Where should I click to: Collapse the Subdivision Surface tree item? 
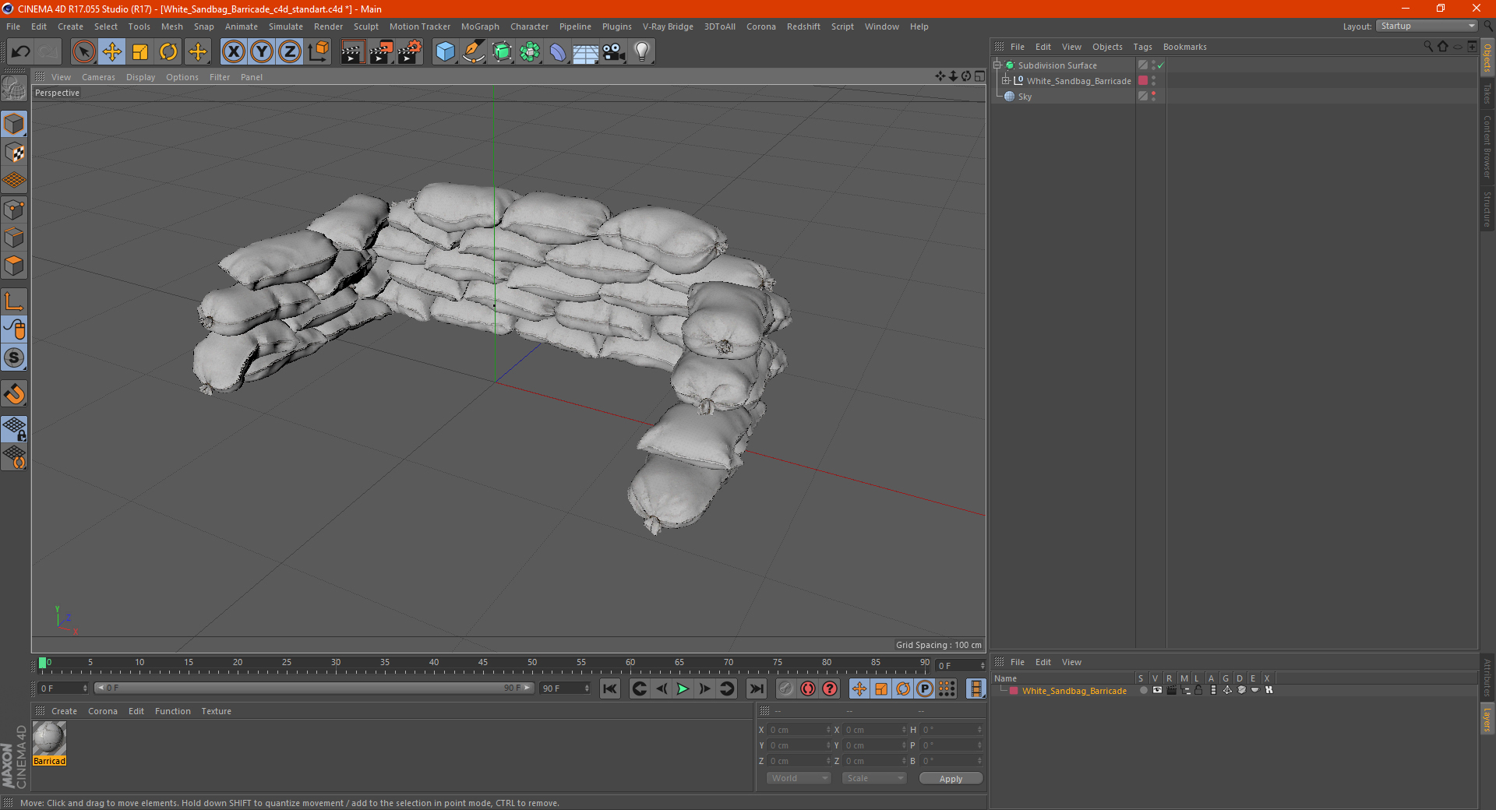(997, 65)
